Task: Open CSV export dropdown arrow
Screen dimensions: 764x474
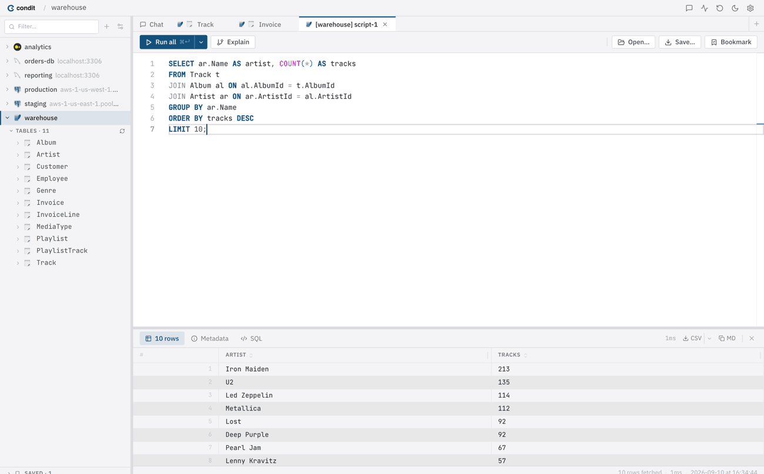Action: (709, 338)
